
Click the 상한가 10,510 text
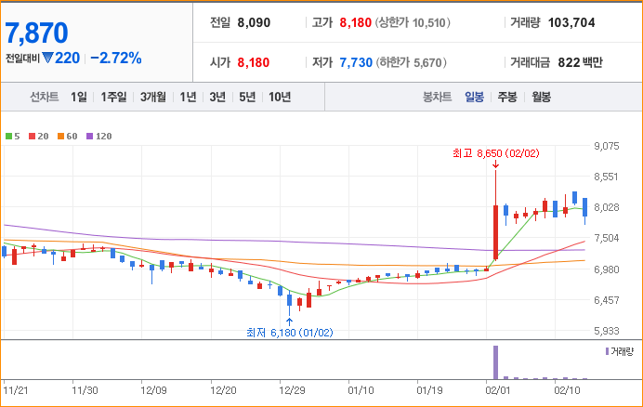coord(413,22)
